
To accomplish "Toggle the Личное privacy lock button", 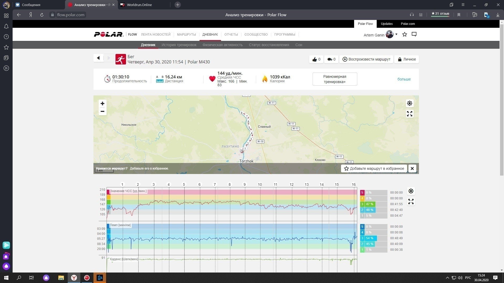I will pyautogui.click(x=407, y=59).
